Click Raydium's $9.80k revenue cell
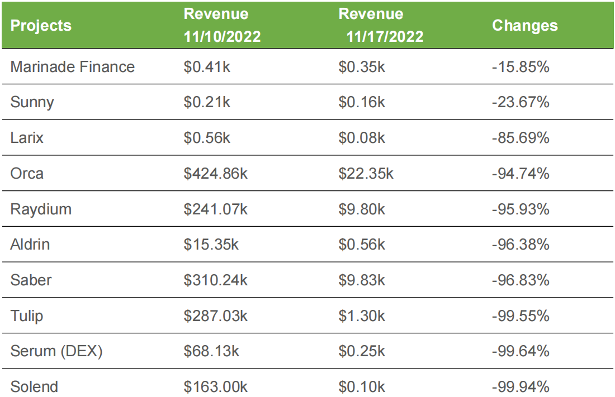The width and height of the screenshot is (615, 397). [362, 209]
